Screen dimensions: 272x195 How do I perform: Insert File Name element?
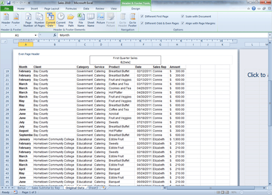pyautogui.click(x=81, y=20)
